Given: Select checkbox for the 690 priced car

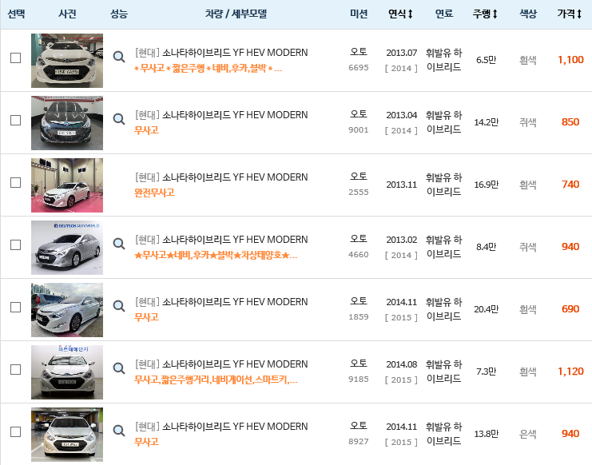Looking at the screenshot, I should click(x=15, y=308).
